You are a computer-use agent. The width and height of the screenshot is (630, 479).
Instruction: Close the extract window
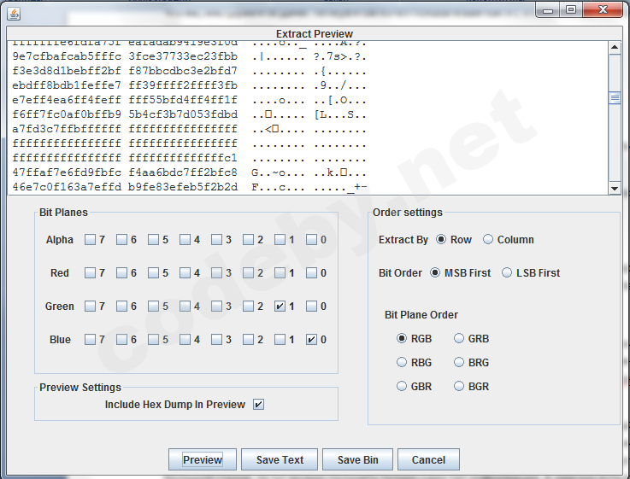603,10
